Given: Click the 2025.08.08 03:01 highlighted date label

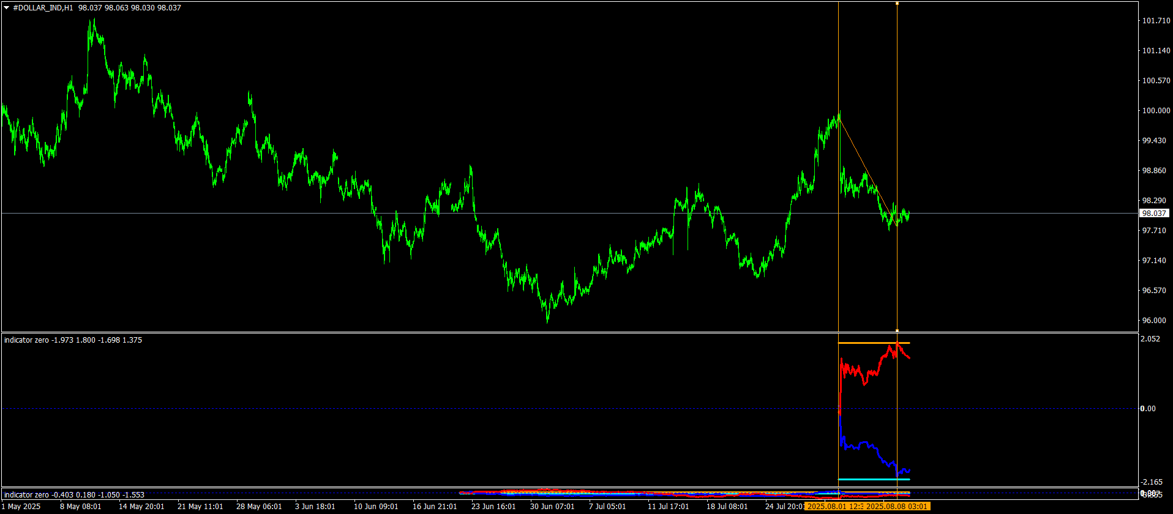Looking at the screenshot, I should [897, 507].
